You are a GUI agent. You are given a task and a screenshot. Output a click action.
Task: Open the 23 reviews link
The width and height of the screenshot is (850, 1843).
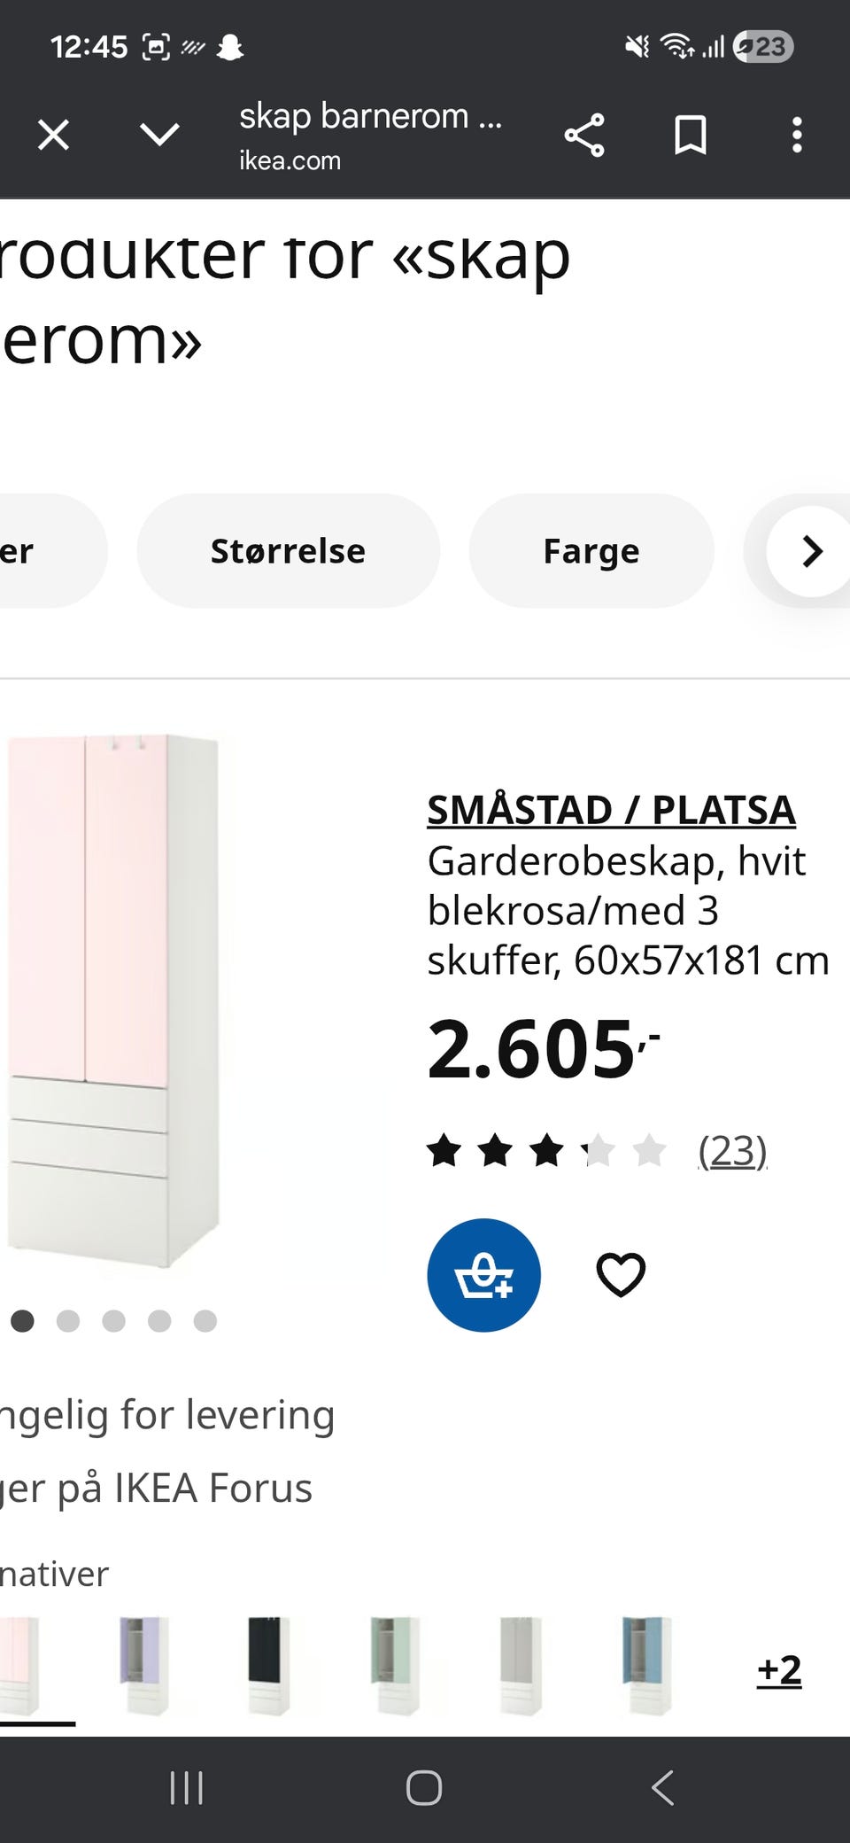[x=732, y=1151]
